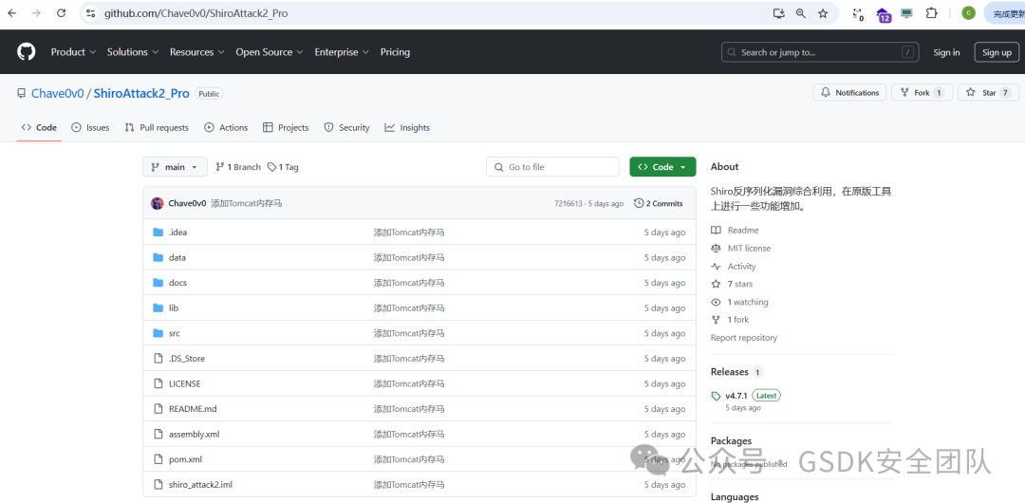Expand the Solutions menu
Viewport: 1025px width, 503px height.
[133, 52]
